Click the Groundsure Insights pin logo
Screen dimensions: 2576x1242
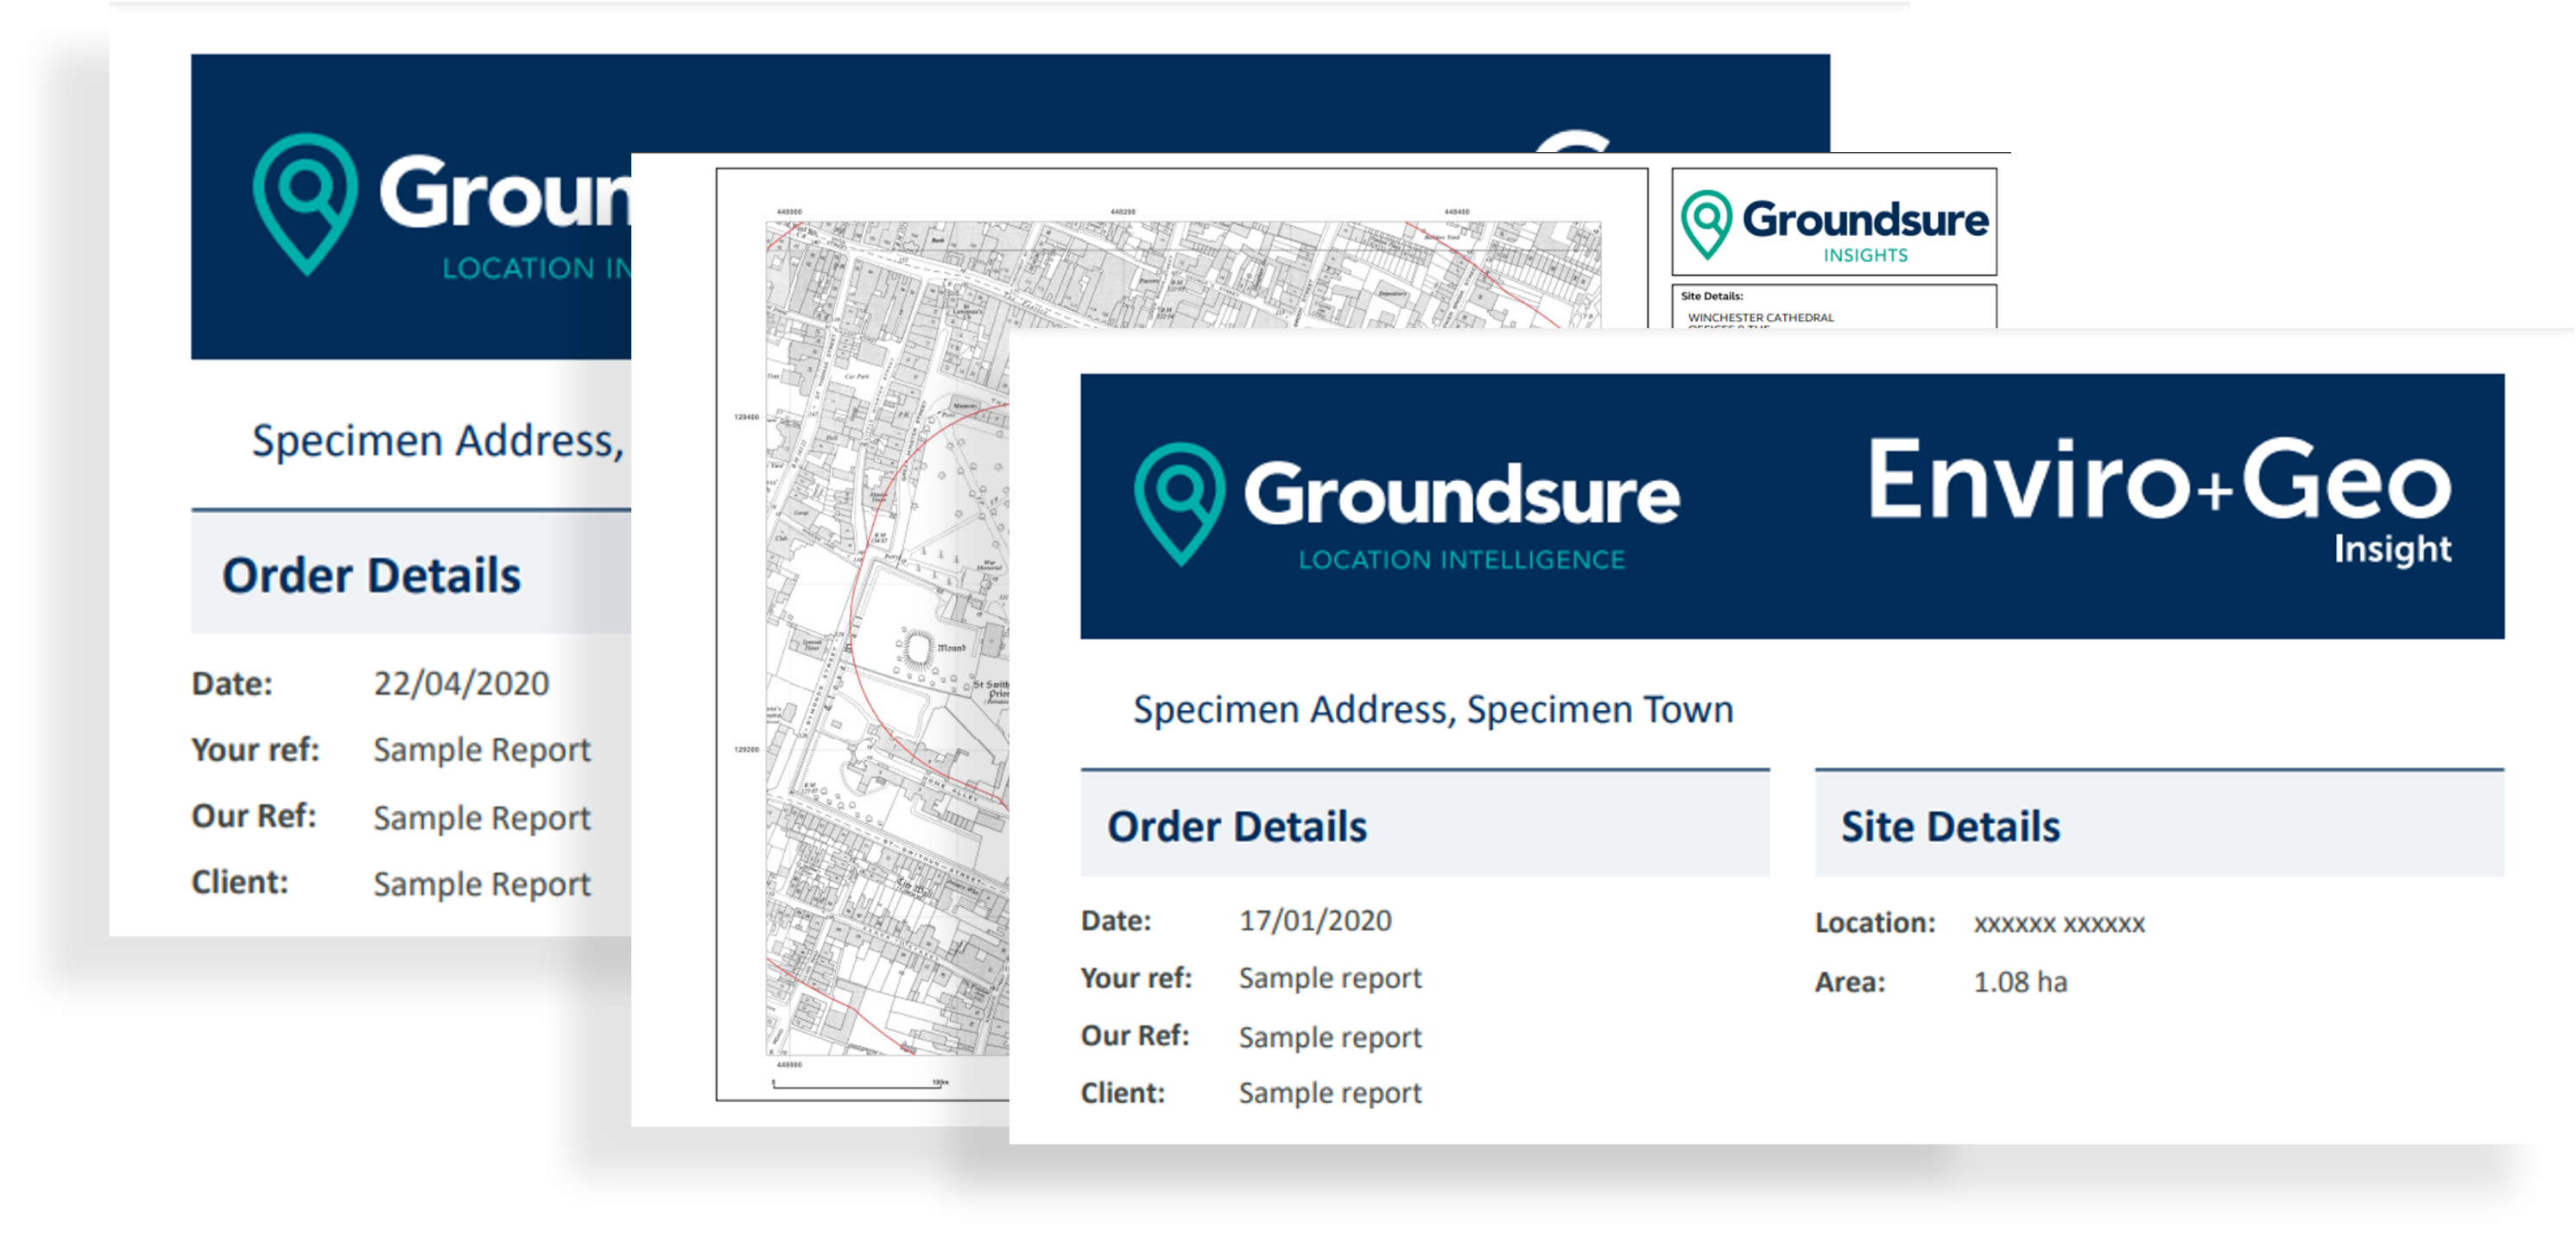(1706, 224)
